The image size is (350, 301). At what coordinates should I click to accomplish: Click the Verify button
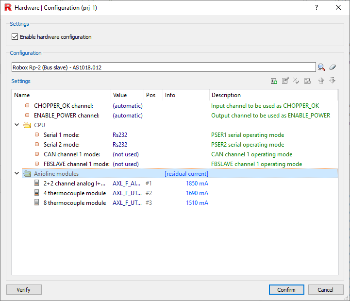24,290
